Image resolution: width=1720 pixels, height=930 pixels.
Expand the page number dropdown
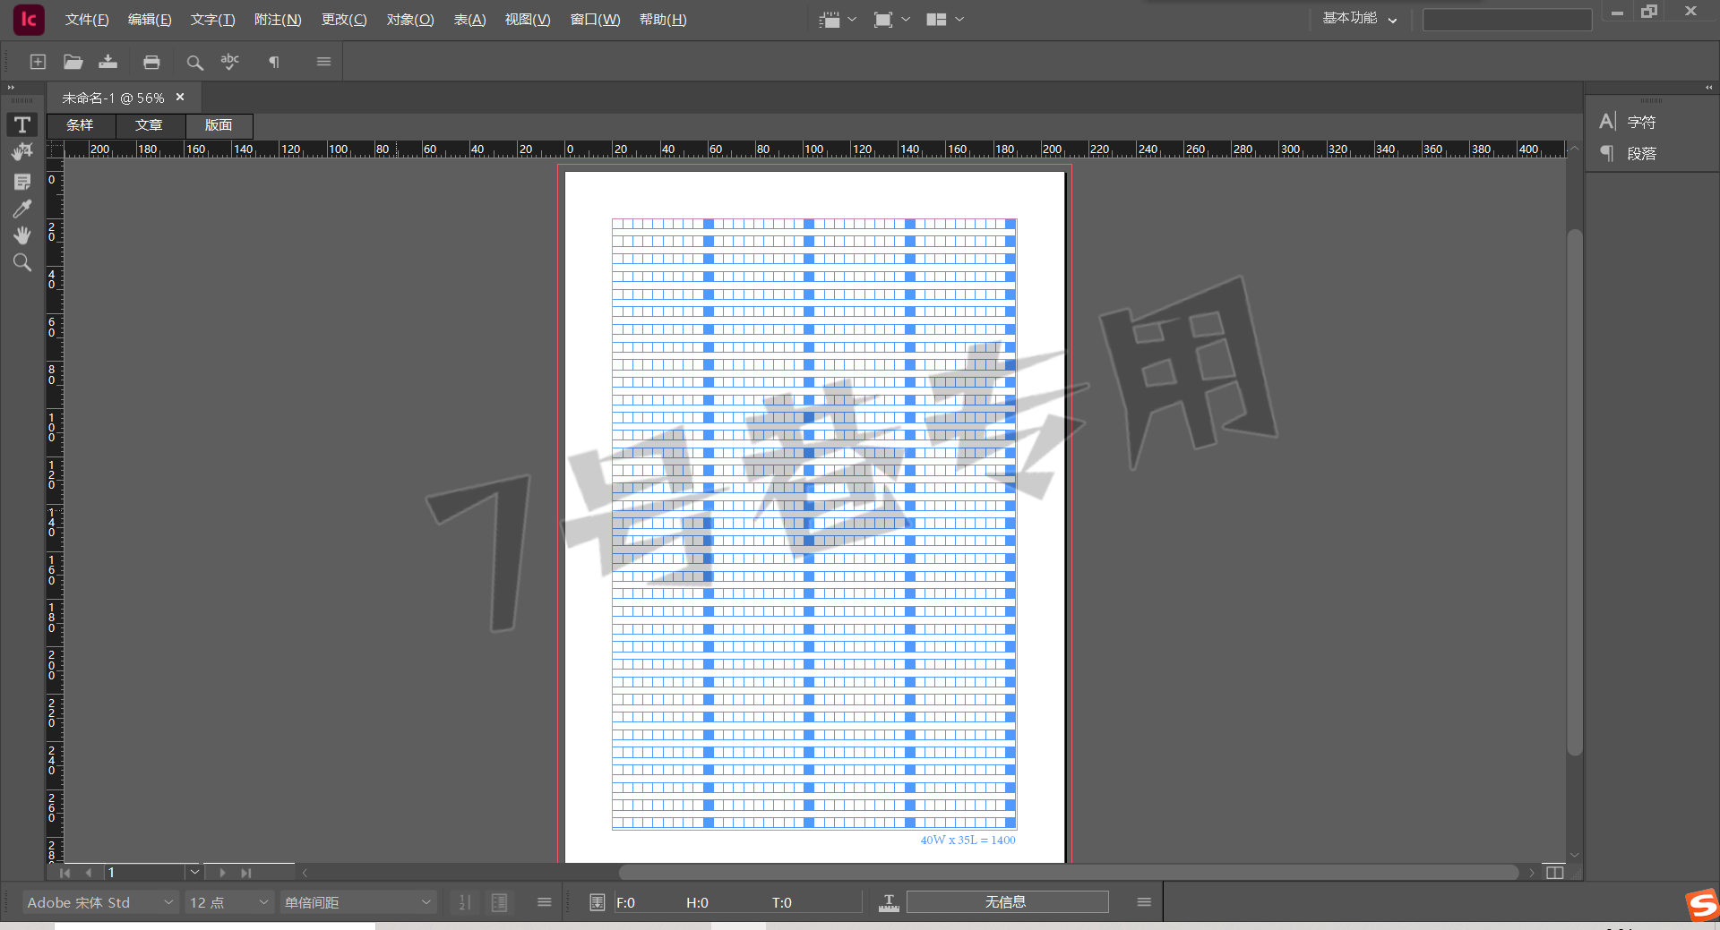tap(194, 872)
